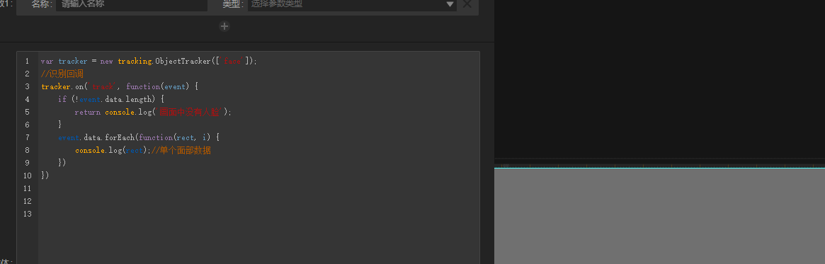
Task: Click the ruler above the gray canvas
Action: pyautogui.click(x=659, y=165)
